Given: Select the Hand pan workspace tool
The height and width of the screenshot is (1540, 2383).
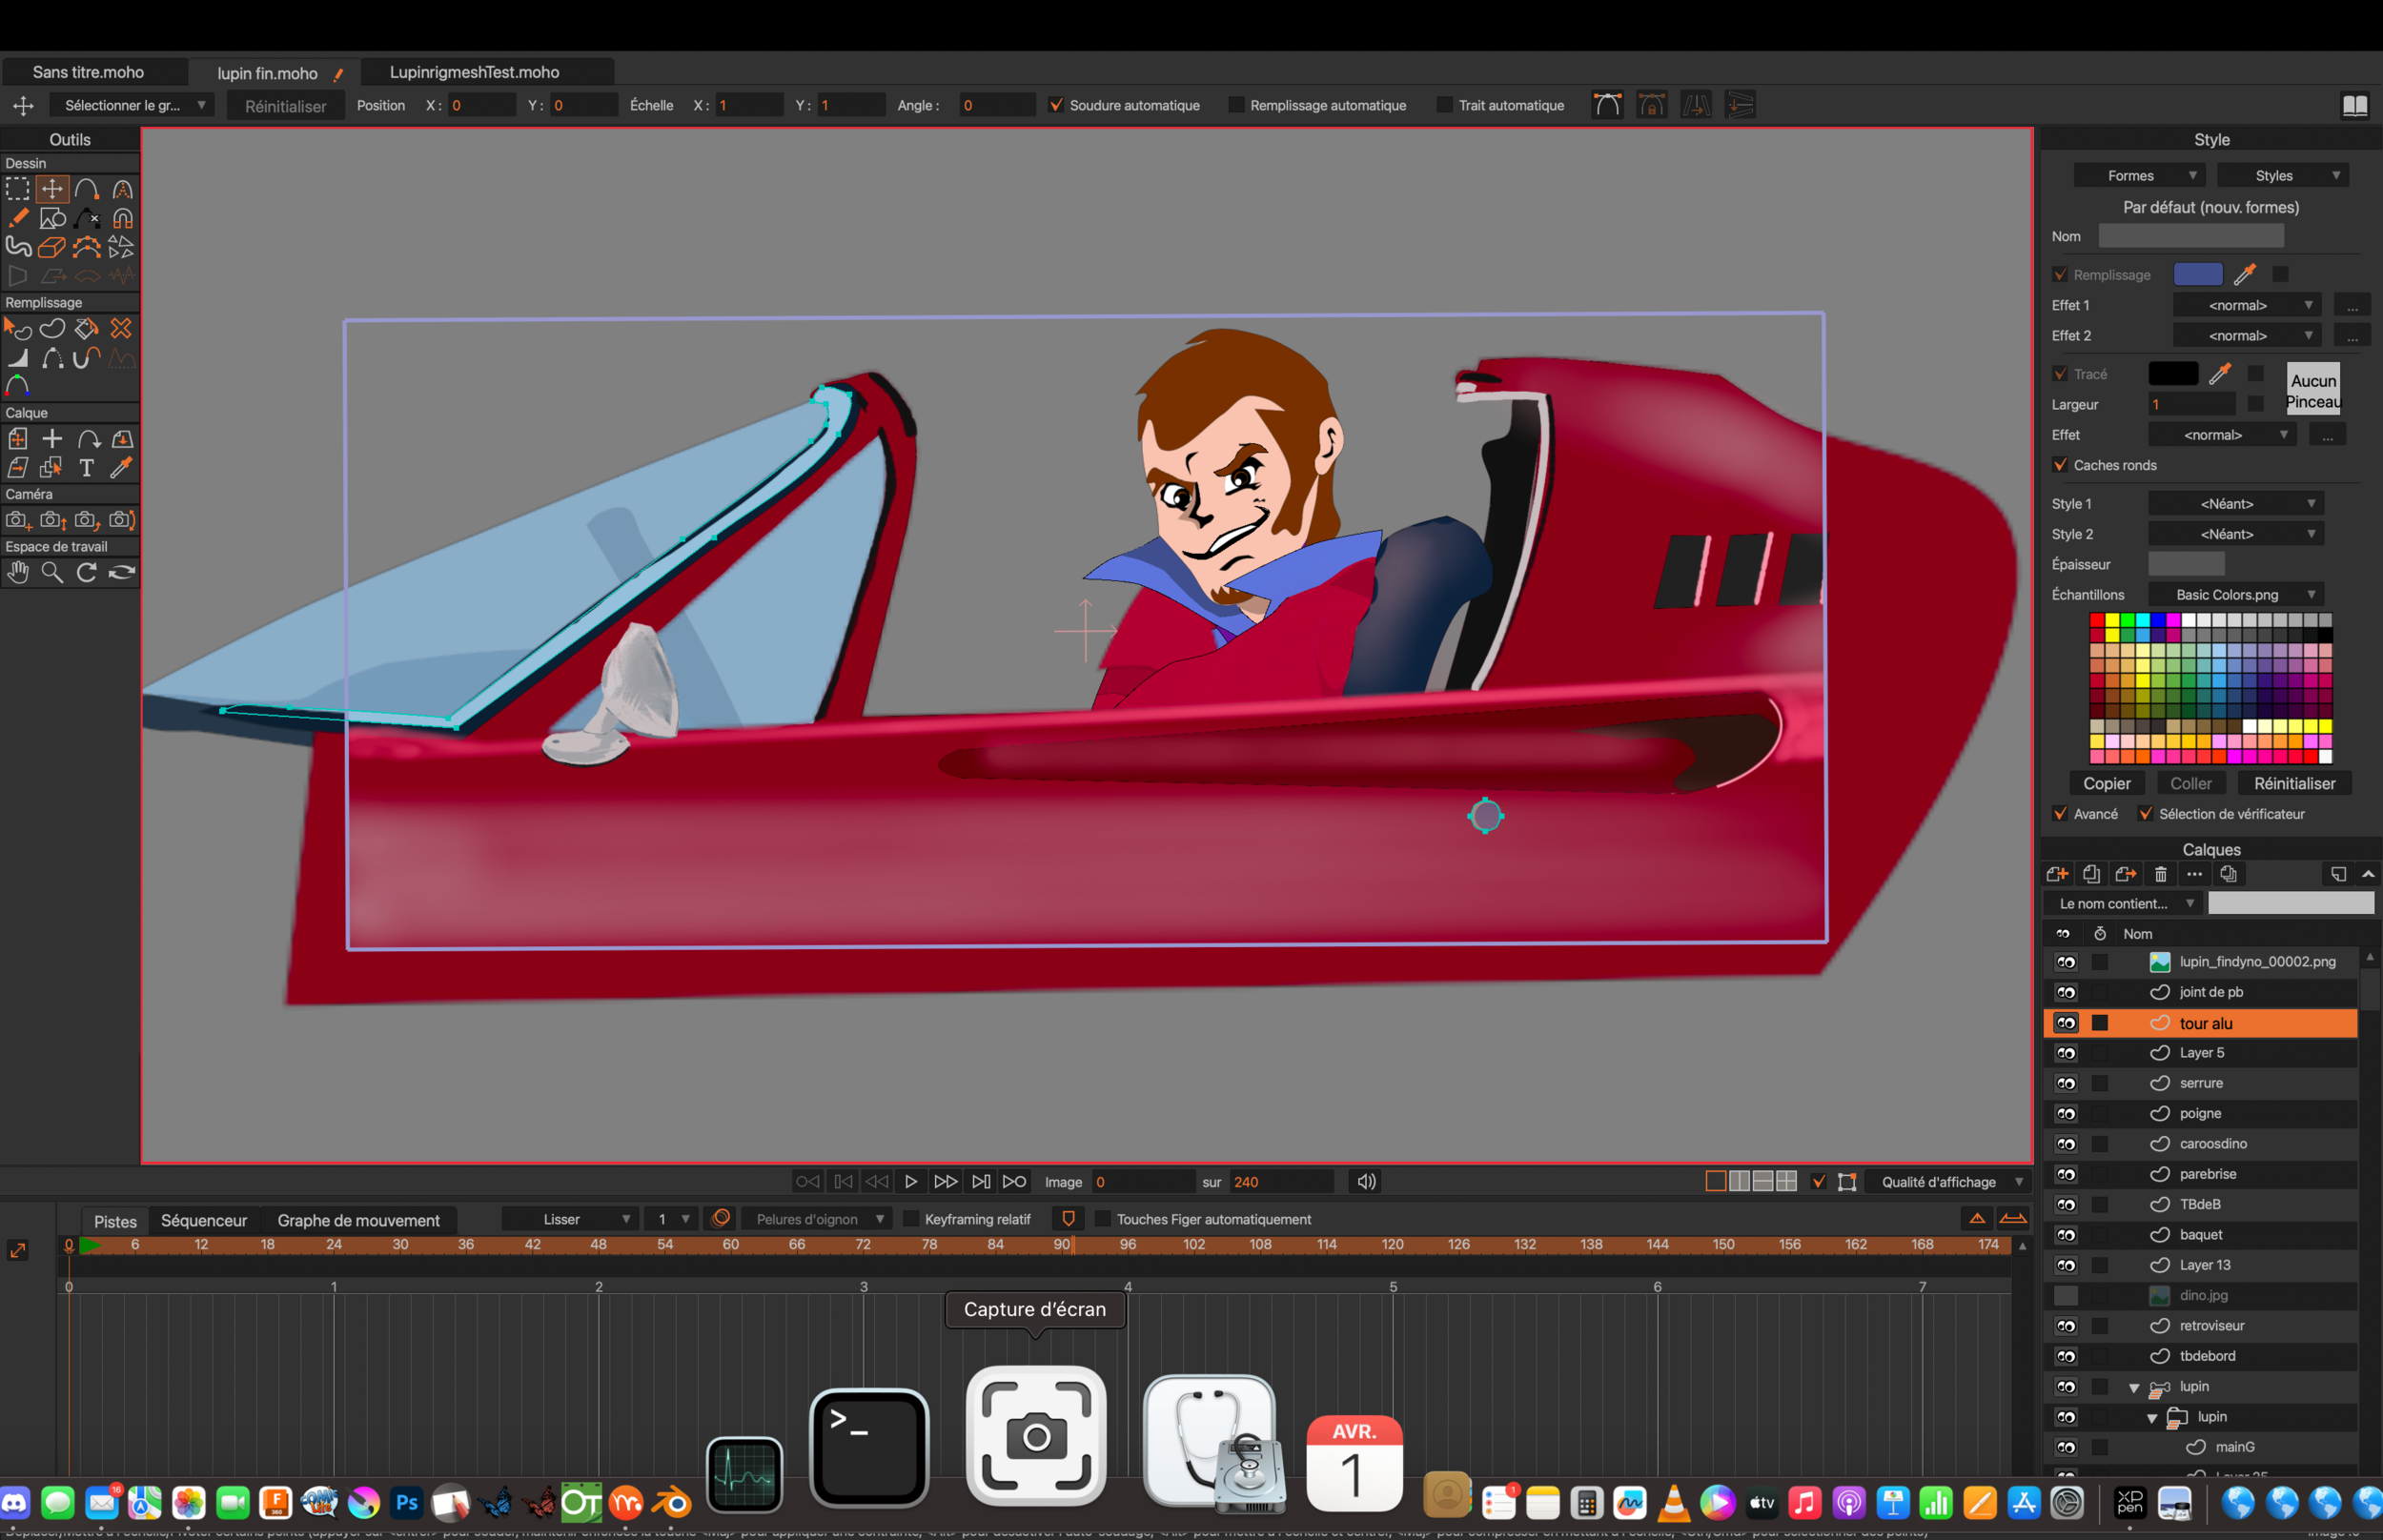Looking at the screenshot, I should tap(18, 572).
